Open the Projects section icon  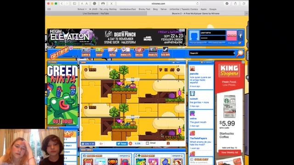coord(125,52)
